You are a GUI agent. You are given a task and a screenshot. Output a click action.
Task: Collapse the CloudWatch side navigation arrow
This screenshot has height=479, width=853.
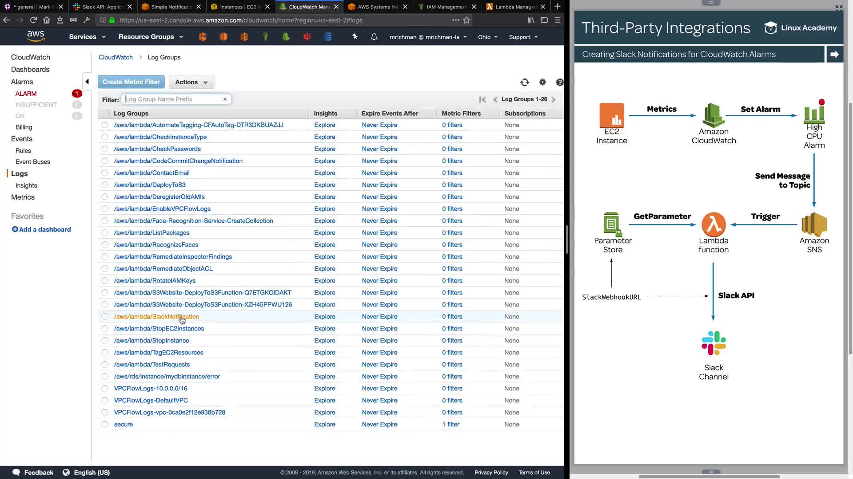pos(87,82)
